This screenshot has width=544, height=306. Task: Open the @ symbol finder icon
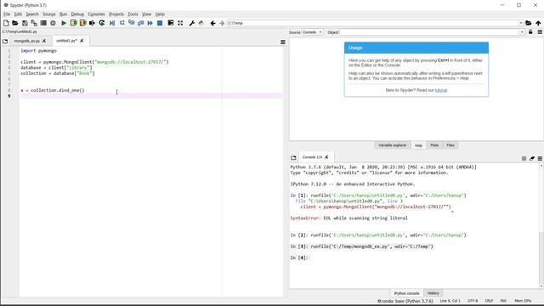[x=53, y=23]
